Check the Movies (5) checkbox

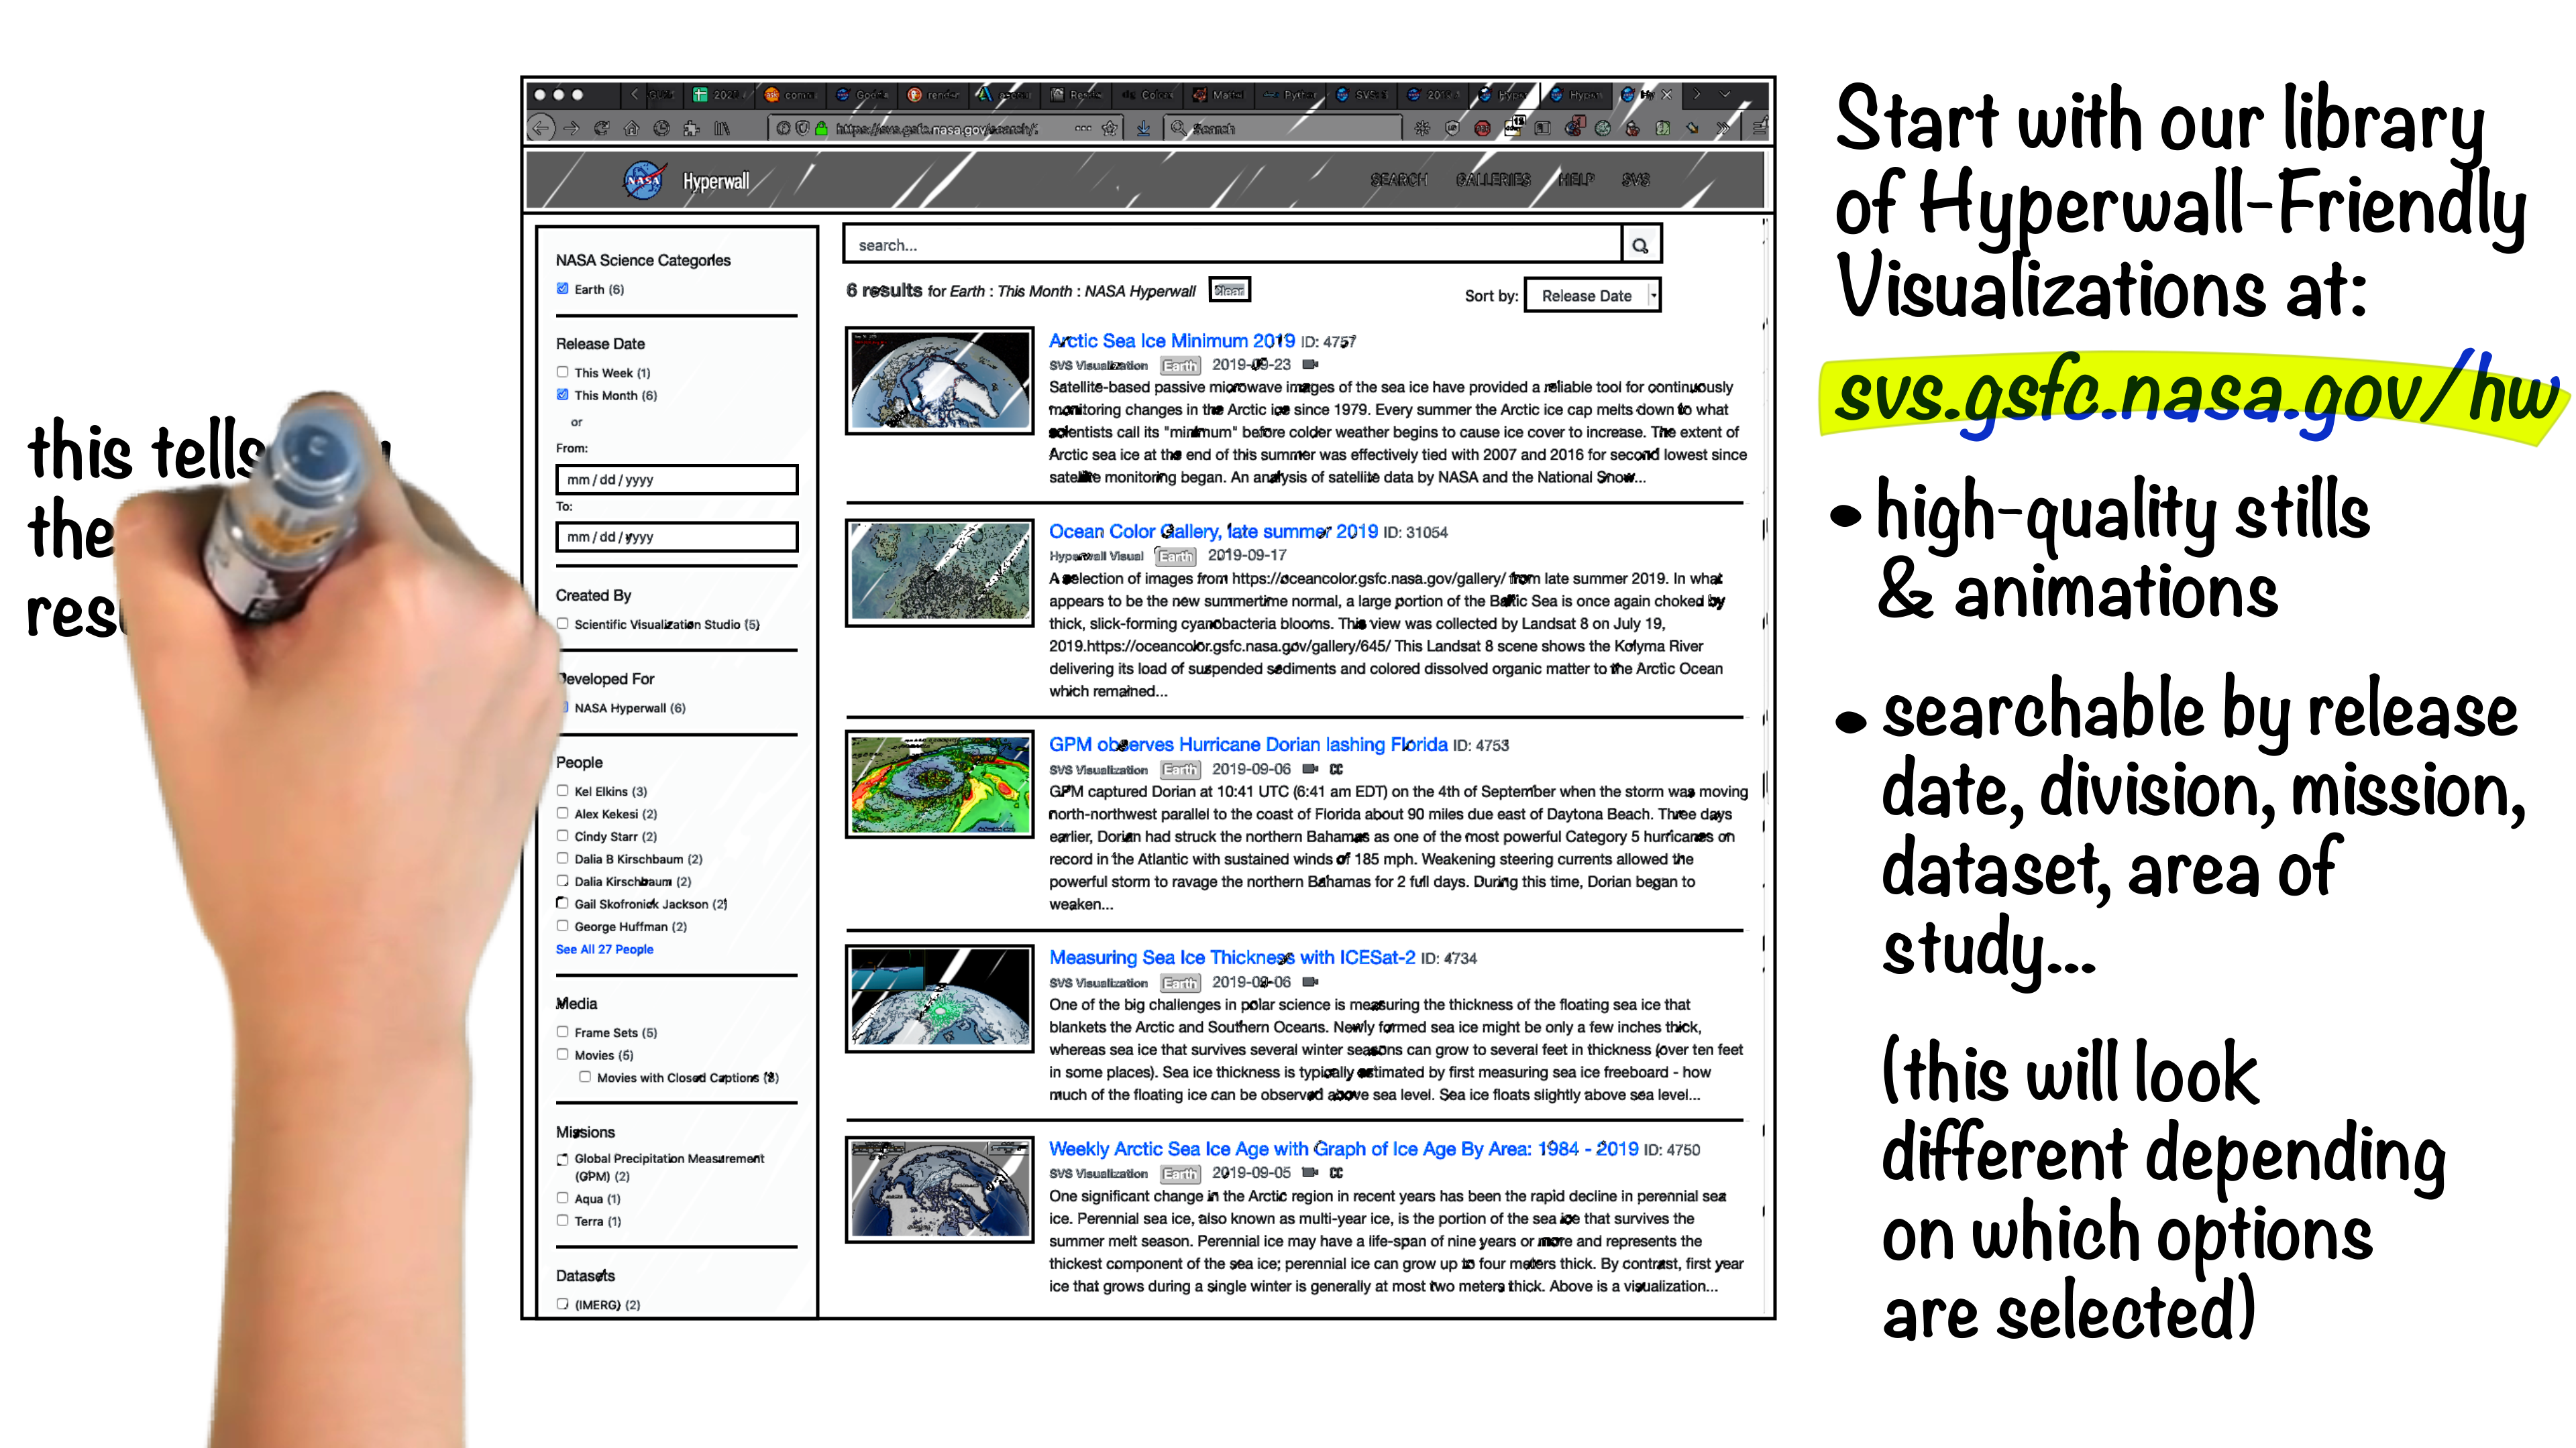click(562, 1054)
